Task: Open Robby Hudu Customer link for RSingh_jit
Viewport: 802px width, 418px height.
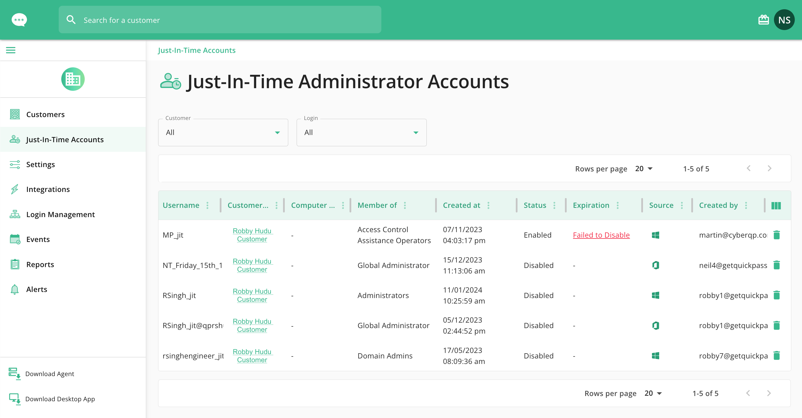Action: pyautogui.click(x=252, y=295)
